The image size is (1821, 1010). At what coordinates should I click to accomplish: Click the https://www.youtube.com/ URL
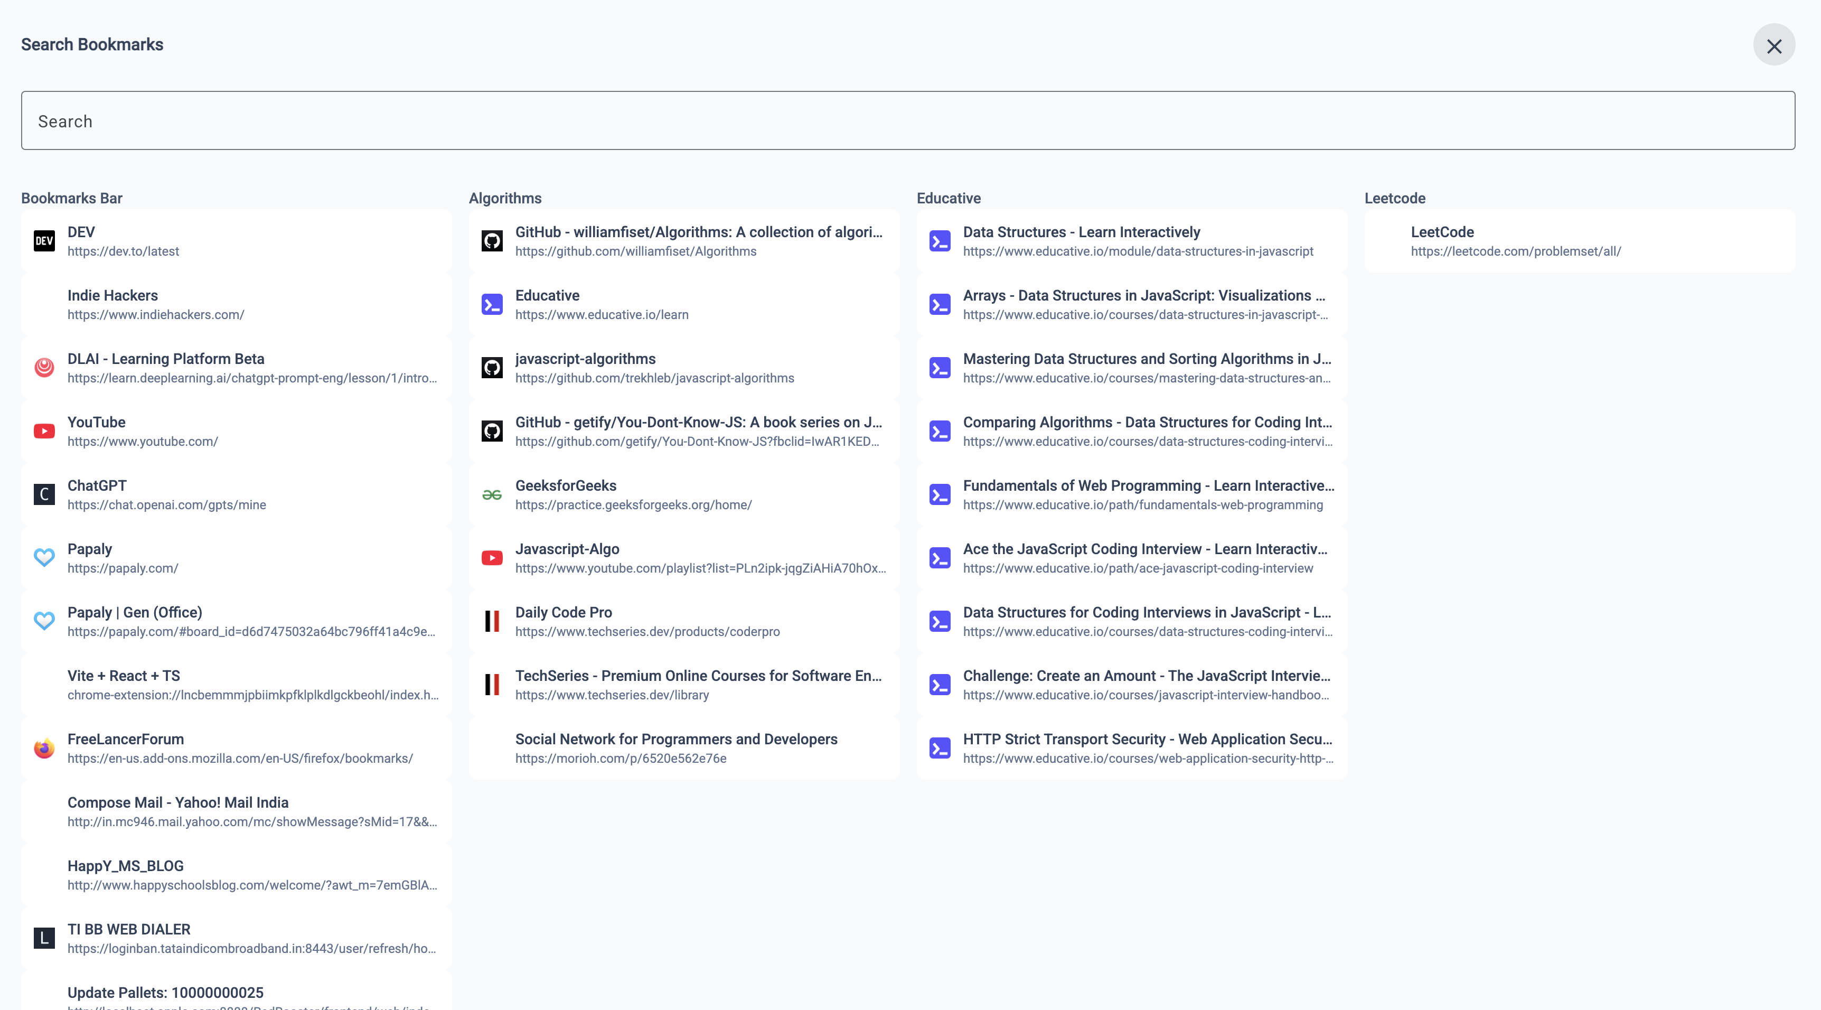click(143, 442)
